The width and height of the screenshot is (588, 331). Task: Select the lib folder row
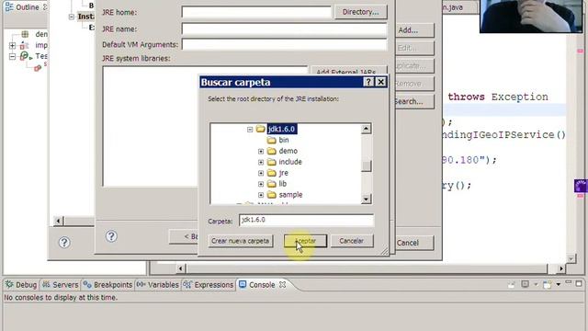pyautogui.click(x=282, y=184)
